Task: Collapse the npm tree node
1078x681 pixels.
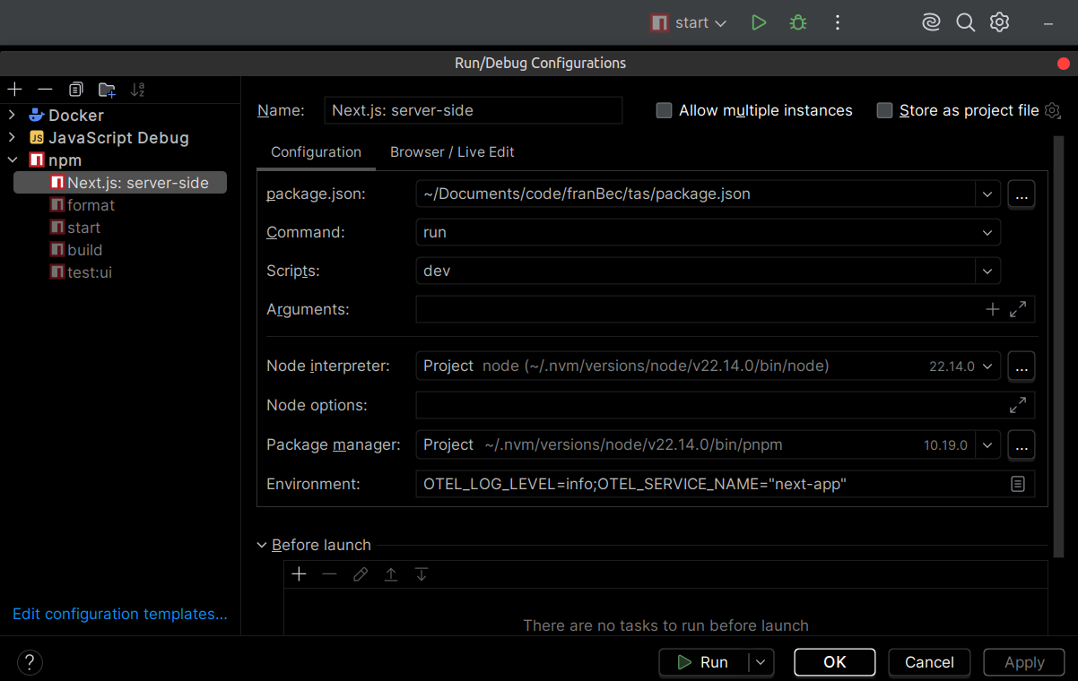Action: (13, 159)
